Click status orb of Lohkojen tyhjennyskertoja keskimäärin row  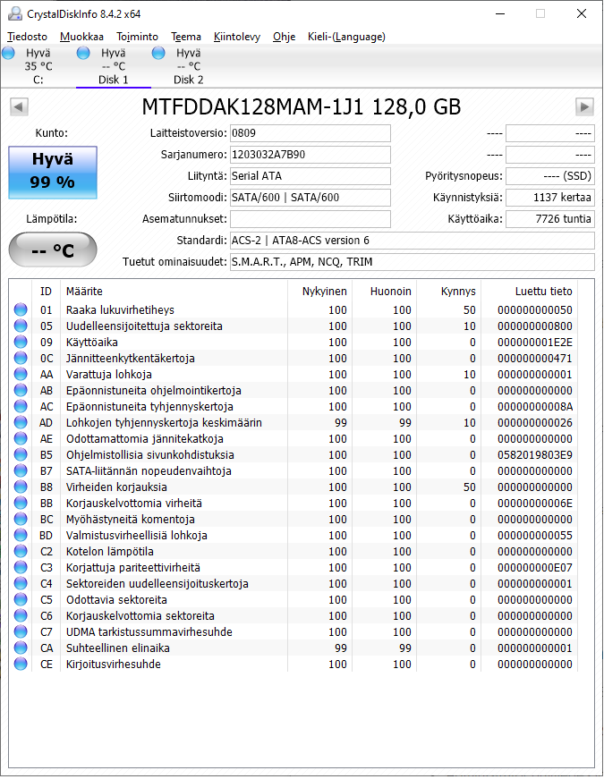tap(21, 423)
